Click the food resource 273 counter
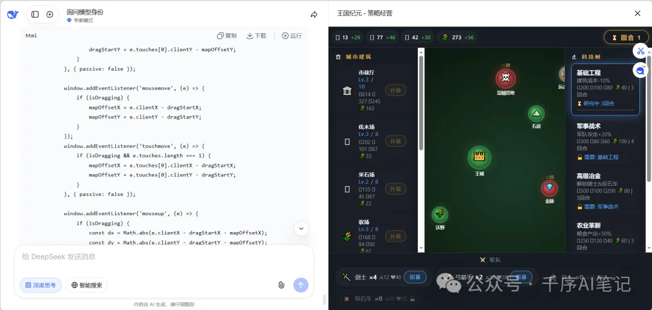The width and height of the screenshot is (652, 310). point(457,37)
